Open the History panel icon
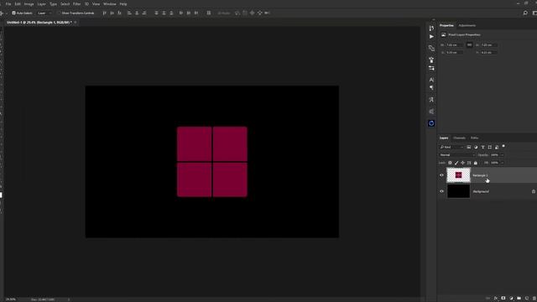537x302 pixels. coord(431,29)
